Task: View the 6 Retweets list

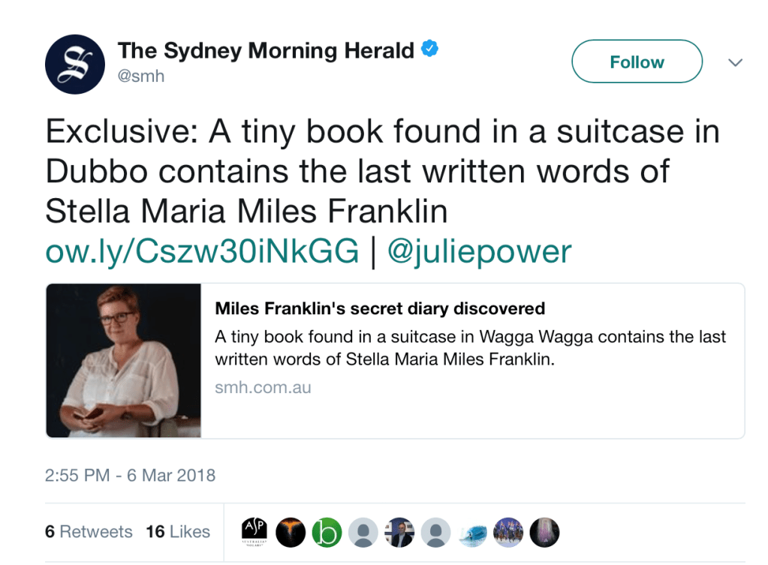Action: pos(89,532)
